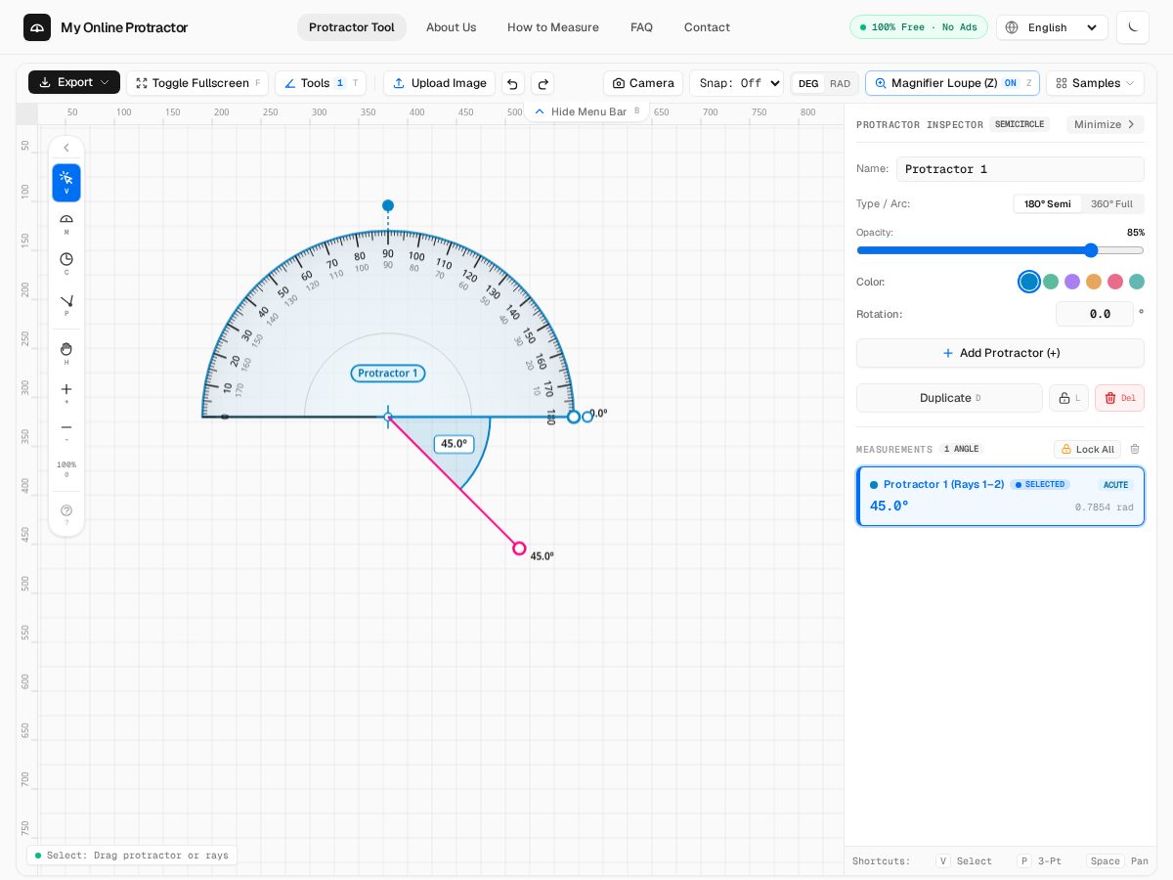Click the pink ray endpoint handle
The image size is (1173, 880).
click(x=519, y=549)
